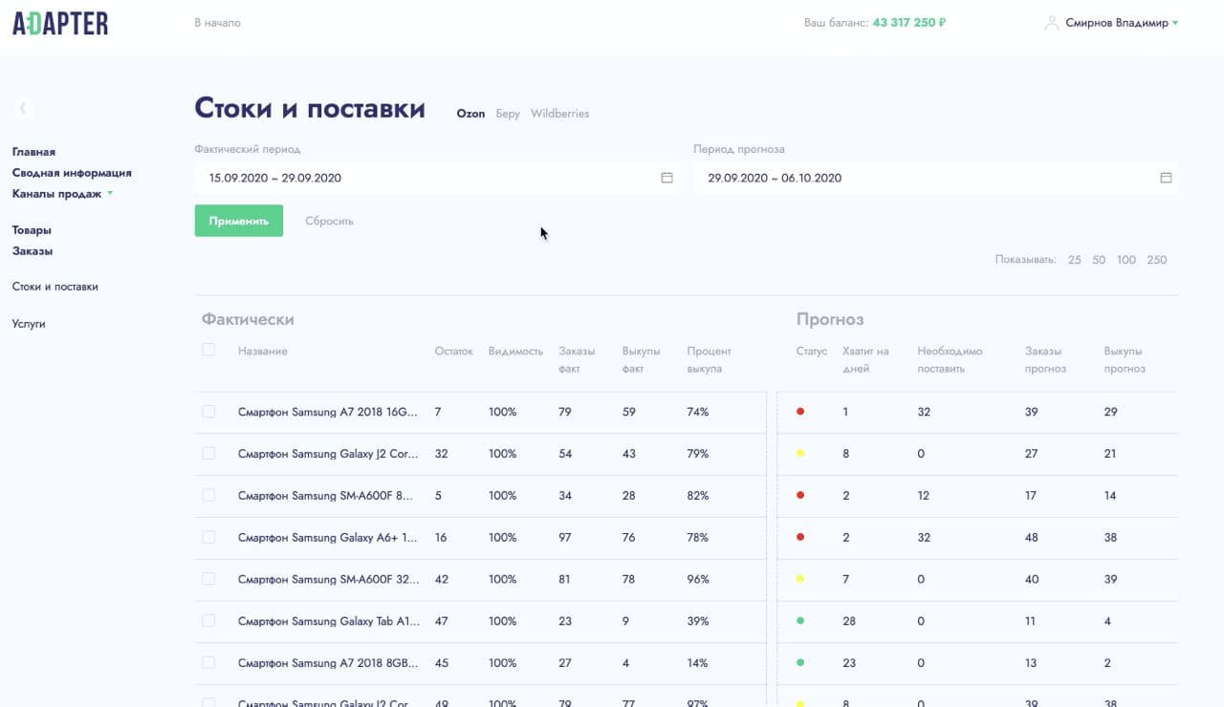Image resolution: width=1224 pixels, height=707 pixels.
Task: Toggle the select-all checkbox in table header
Action: click(x=208, y=350)
